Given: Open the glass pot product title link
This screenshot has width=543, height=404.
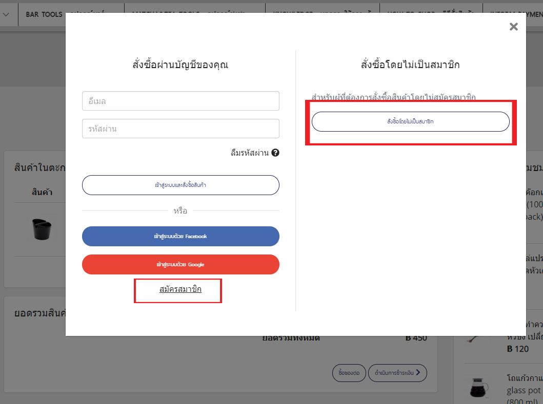Looking at the screenshot, I should [525, 390].
